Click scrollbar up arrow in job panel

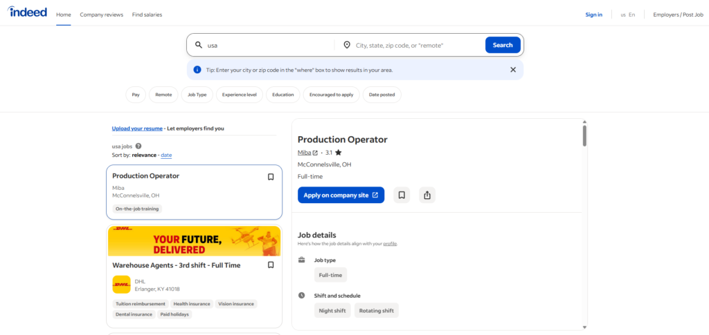(x=584, y=122)
